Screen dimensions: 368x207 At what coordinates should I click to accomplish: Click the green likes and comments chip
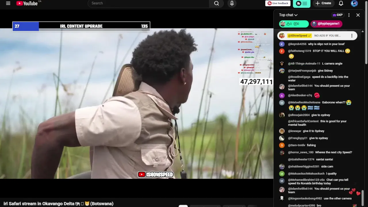[294, 24]
